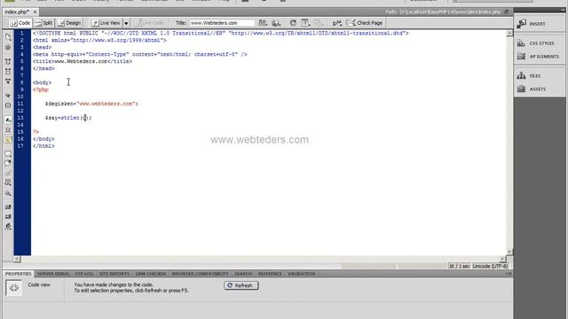The height and width of the screenshot is (319, 568).
Task: Click the restore document window icon
Action: coord(507,12)
